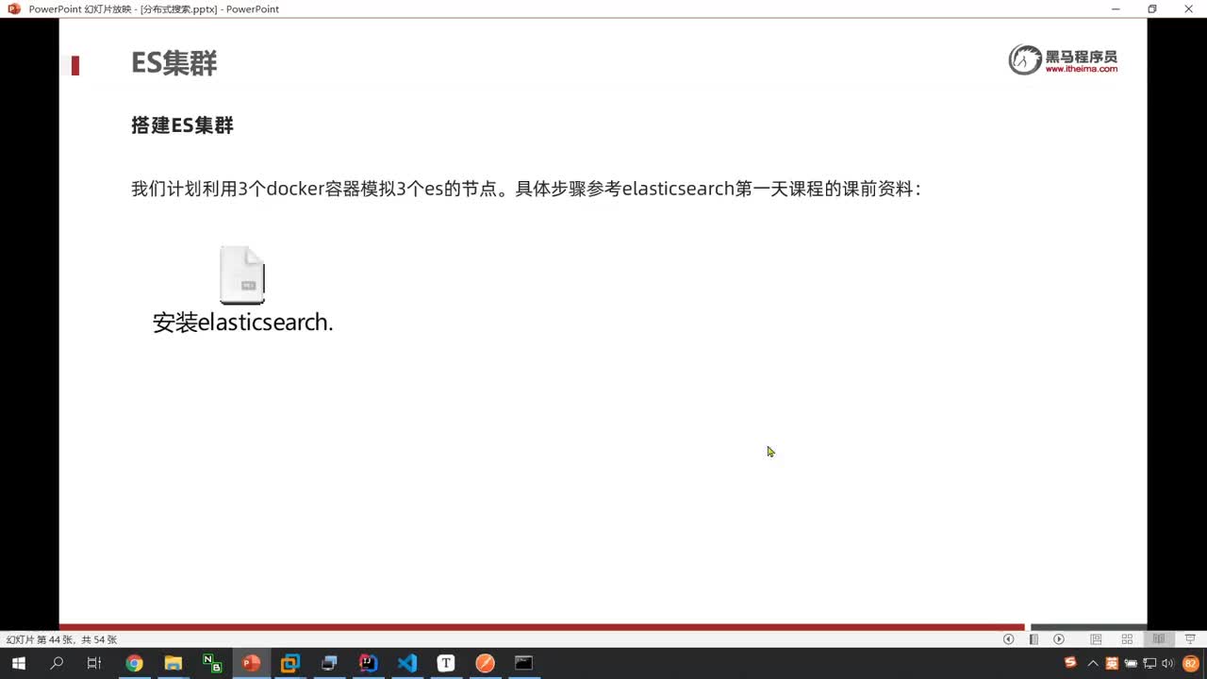Open network status tray icon
1207x679 pixels.
coord(1149,663)
